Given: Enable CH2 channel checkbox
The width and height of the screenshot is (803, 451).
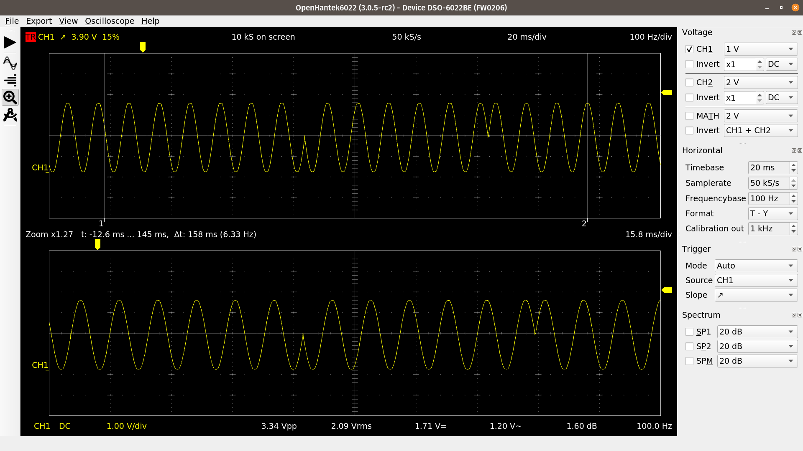Looking at the screenshot, I should click(x=688, y=83).
